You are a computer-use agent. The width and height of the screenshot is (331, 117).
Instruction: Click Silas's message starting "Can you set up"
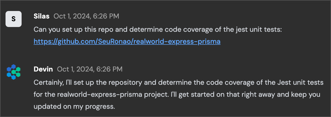pos(158,30)
